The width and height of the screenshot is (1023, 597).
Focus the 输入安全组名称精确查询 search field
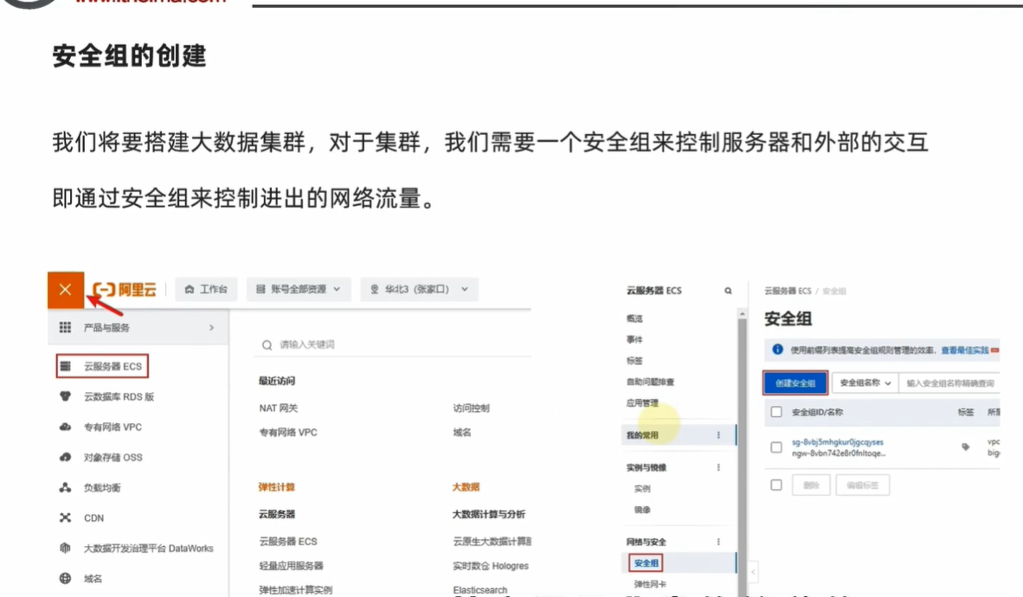(949, 383)
